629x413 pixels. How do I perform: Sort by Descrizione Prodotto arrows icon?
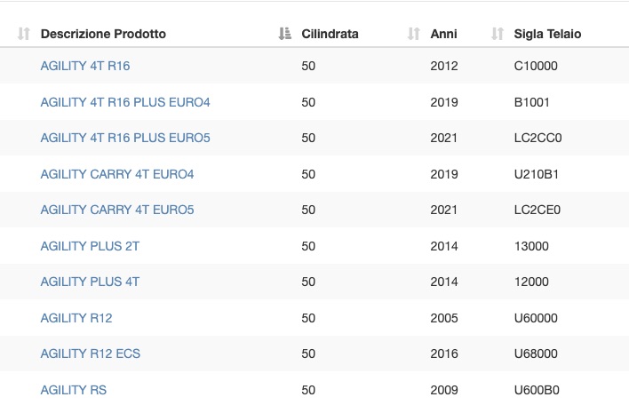point(24,34)
